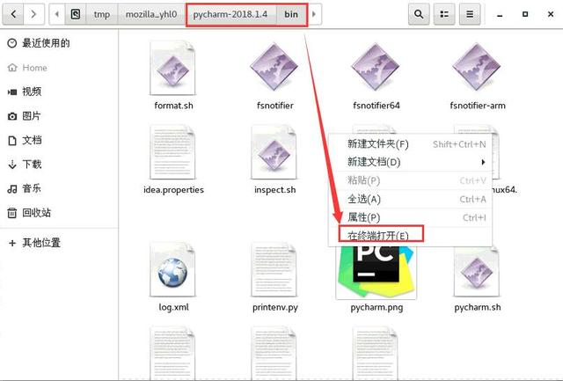The width and height of the screenshot is (563, 381).
Task: Click the bin path segment
Action: click(291, 14)
